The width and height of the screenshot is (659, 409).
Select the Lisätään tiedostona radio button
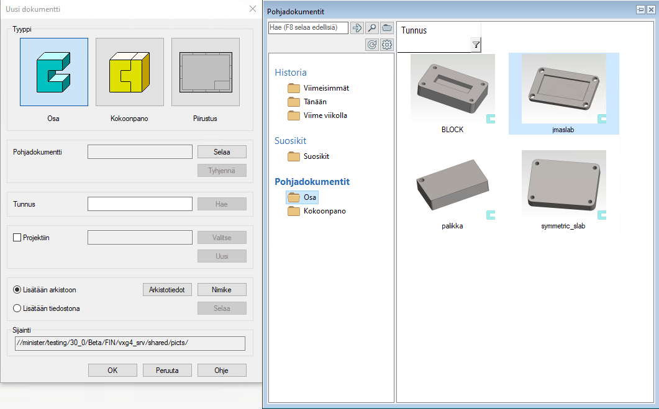(17, 308)
